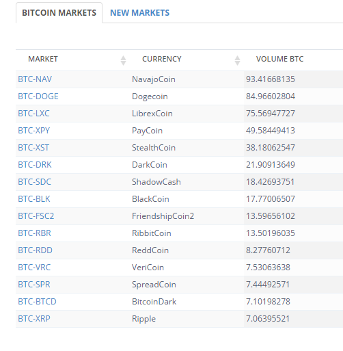Open the BTC-BTCD market link
Screen dimensions: 343x351
point(37,302)
